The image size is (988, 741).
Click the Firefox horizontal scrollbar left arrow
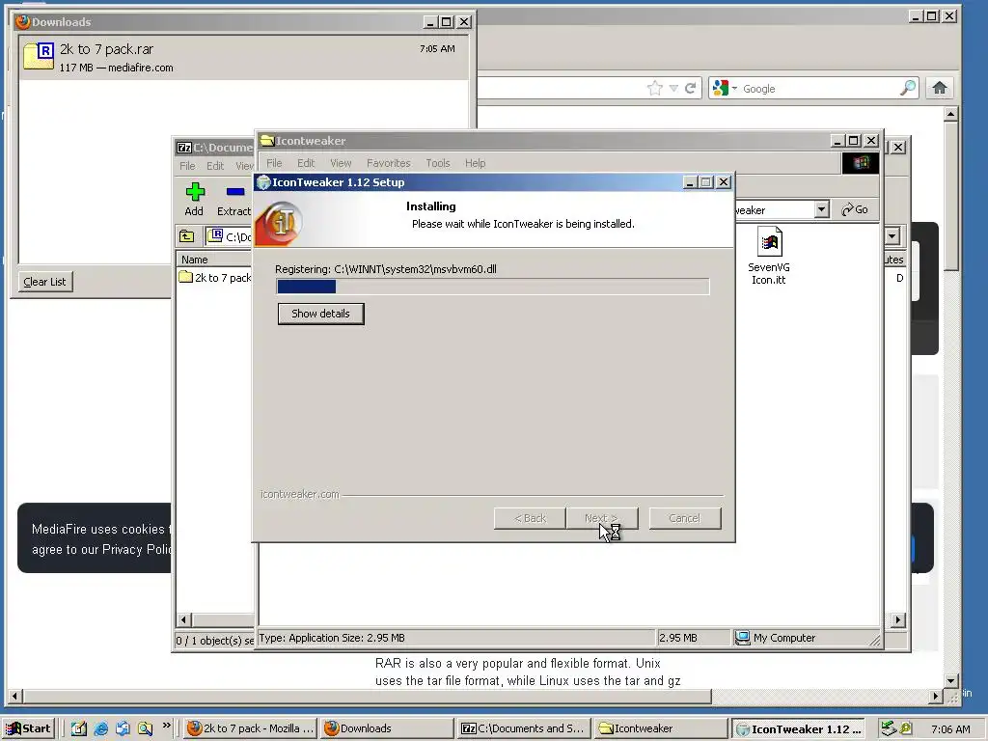15,697
